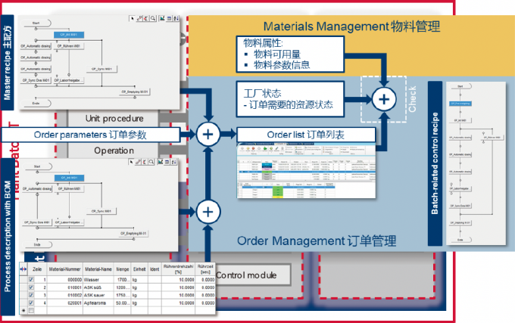
Task: Click the Order parameters 订单参数 box
Action: click(90, 135)
